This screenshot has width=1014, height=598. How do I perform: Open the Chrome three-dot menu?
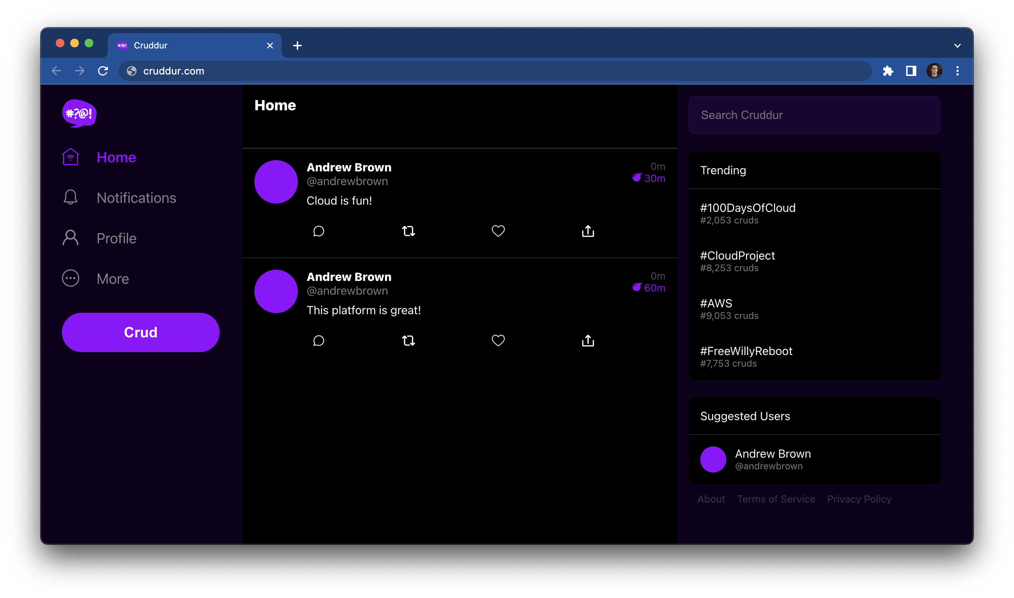957,71
